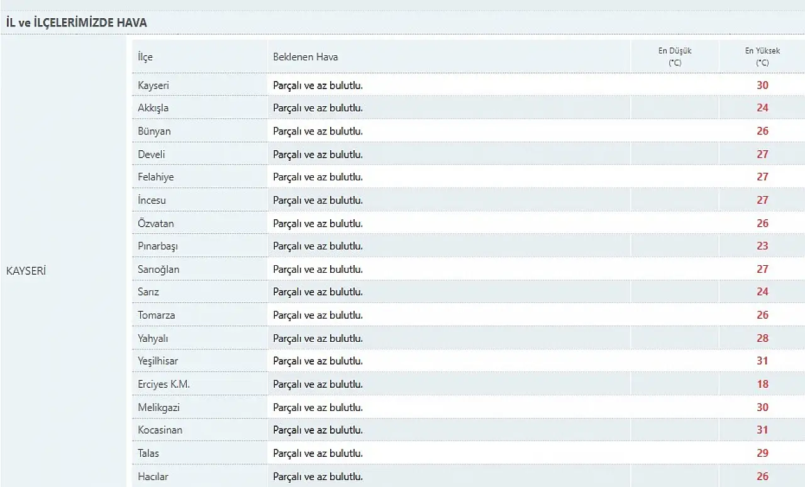Viewport: 805px width, 487px height.
Task: Click Bünyan's high temperature value 26
Action: coord(762,131)
